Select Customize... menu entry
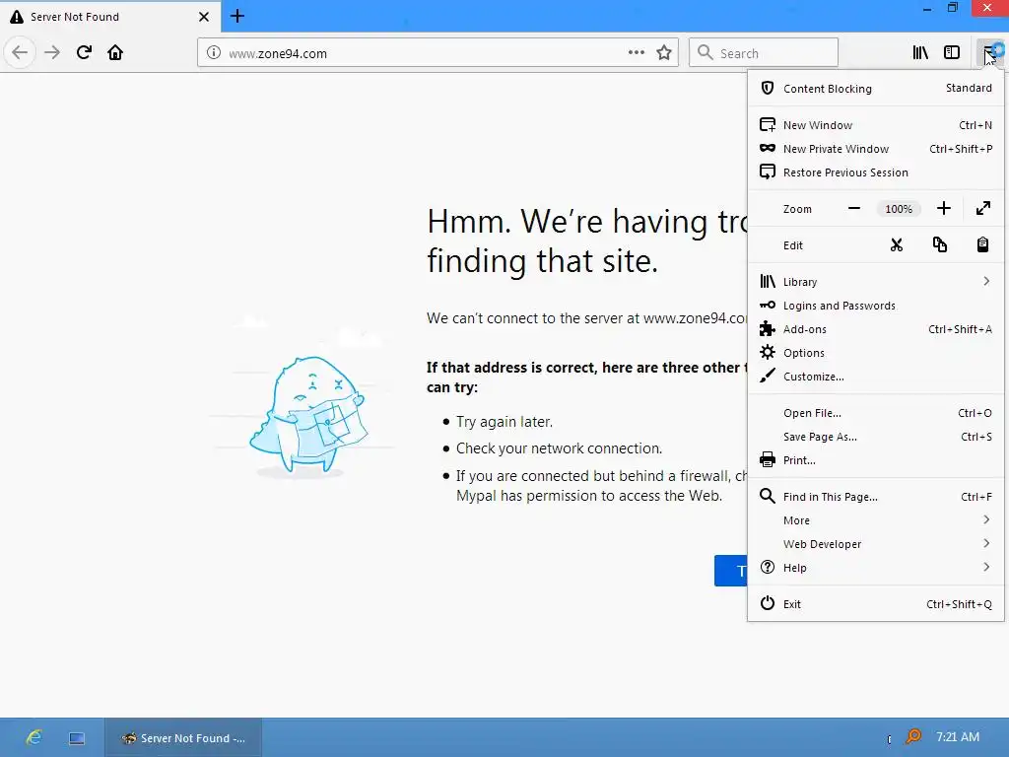The image size is (1009, 757). [876, 377]
